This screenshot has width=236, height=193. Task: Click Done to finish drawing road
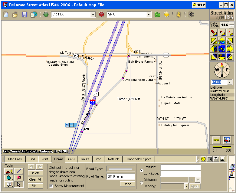[127, 184]
